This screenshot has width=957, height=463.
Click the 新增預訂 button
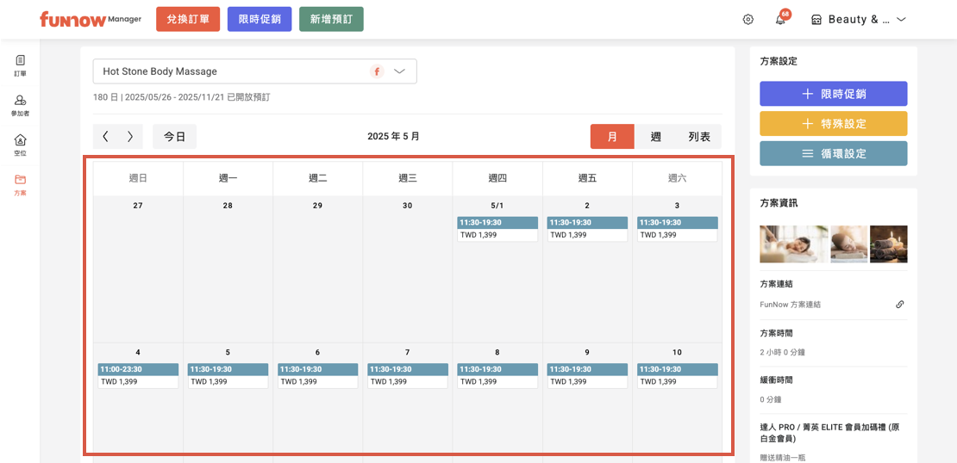[x=331, y=19]
